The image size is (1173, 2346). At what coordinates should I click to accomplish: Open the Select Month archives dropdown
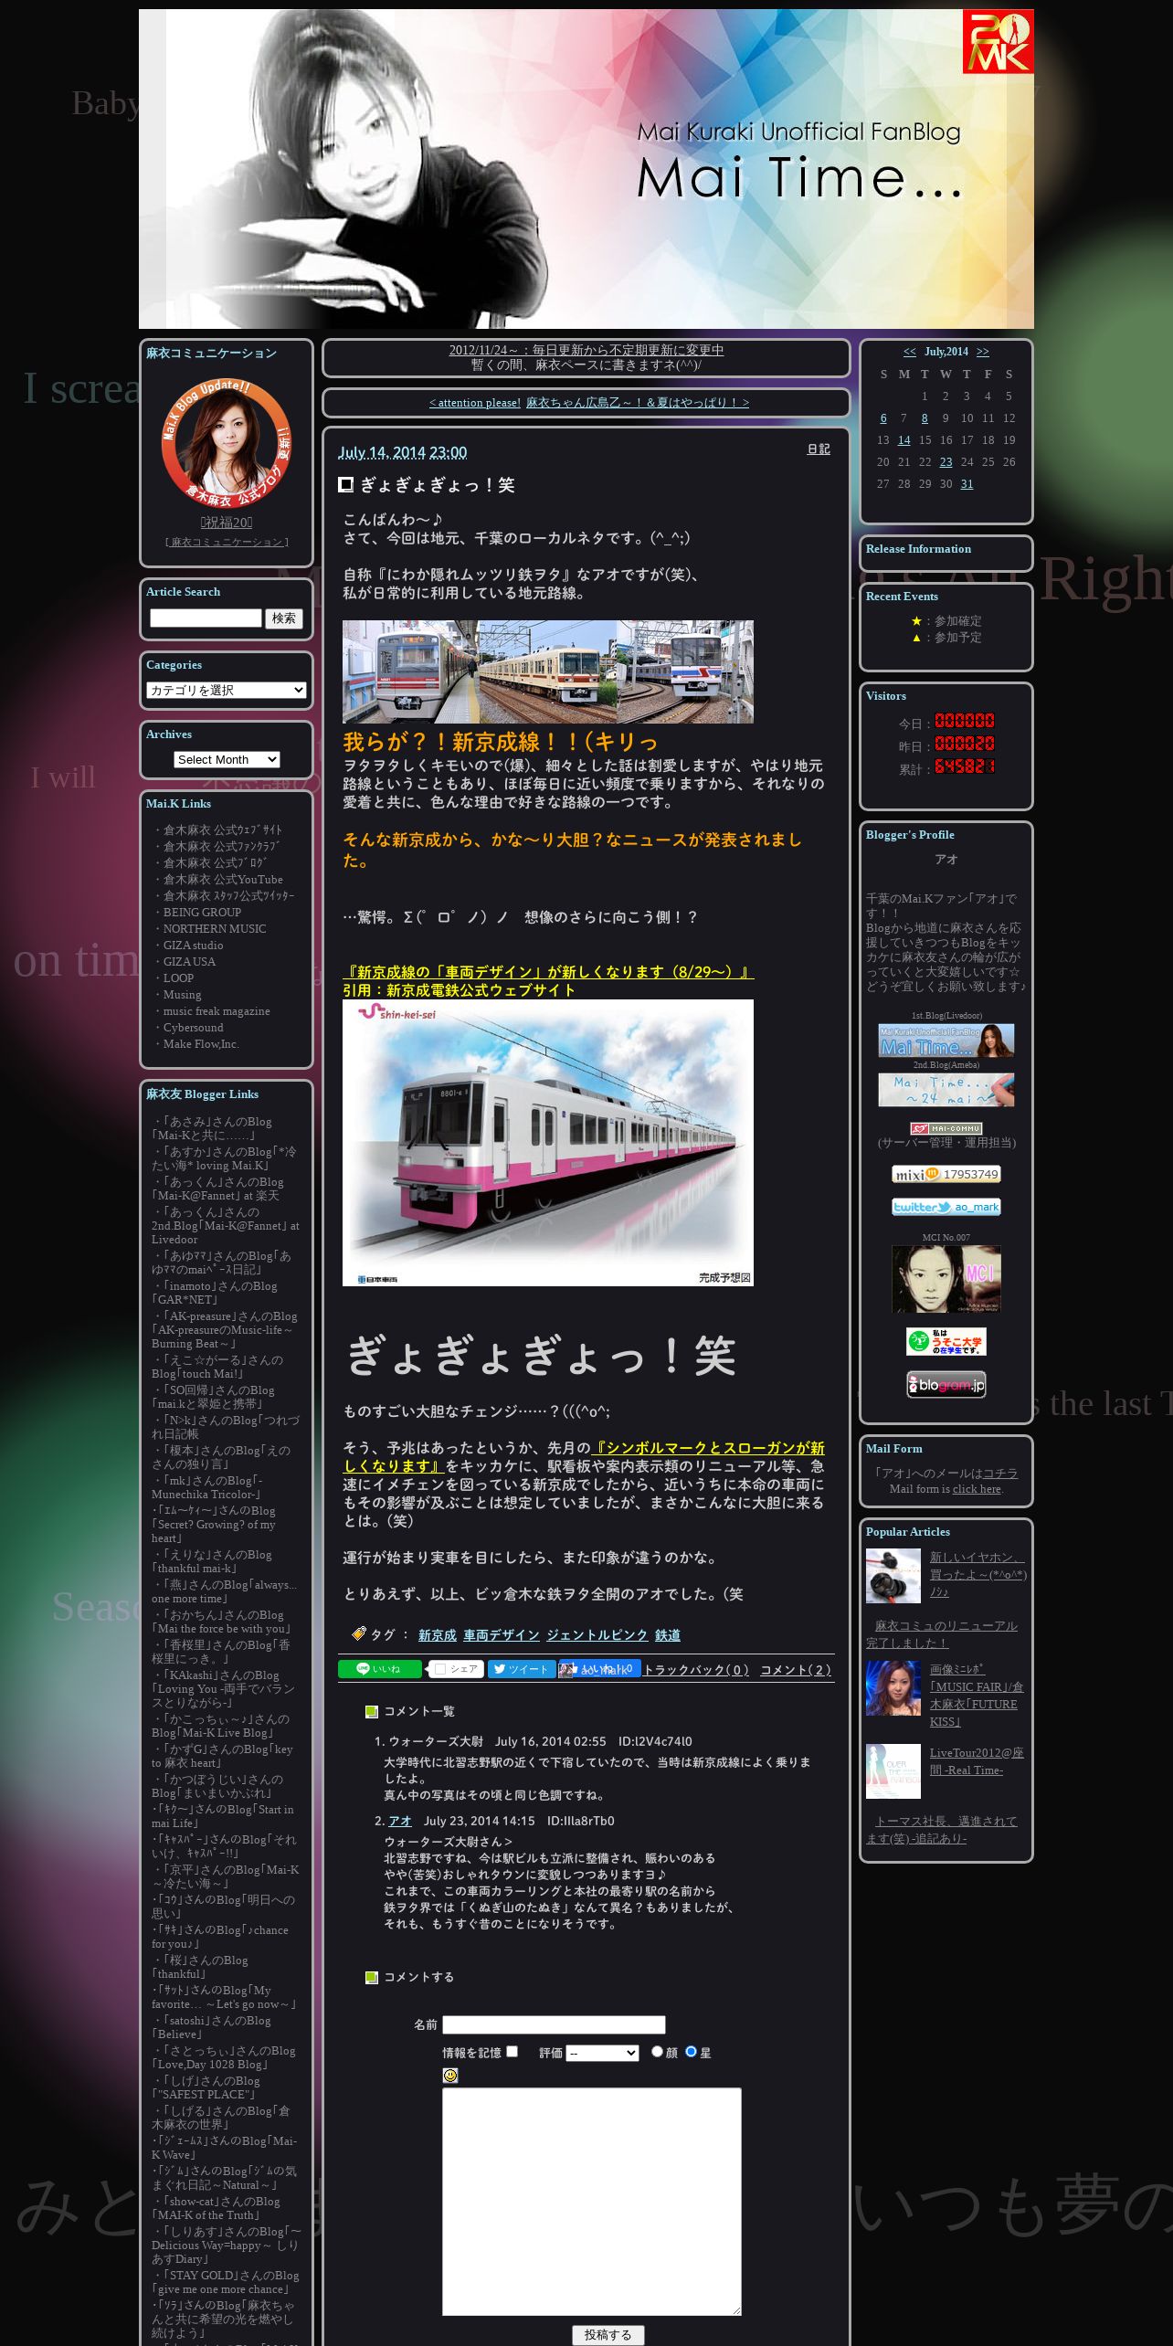227,759
